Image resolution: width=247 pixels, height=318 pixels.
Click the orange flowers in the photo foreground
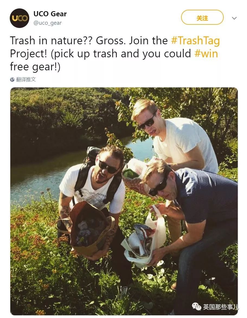click(30, 243)
